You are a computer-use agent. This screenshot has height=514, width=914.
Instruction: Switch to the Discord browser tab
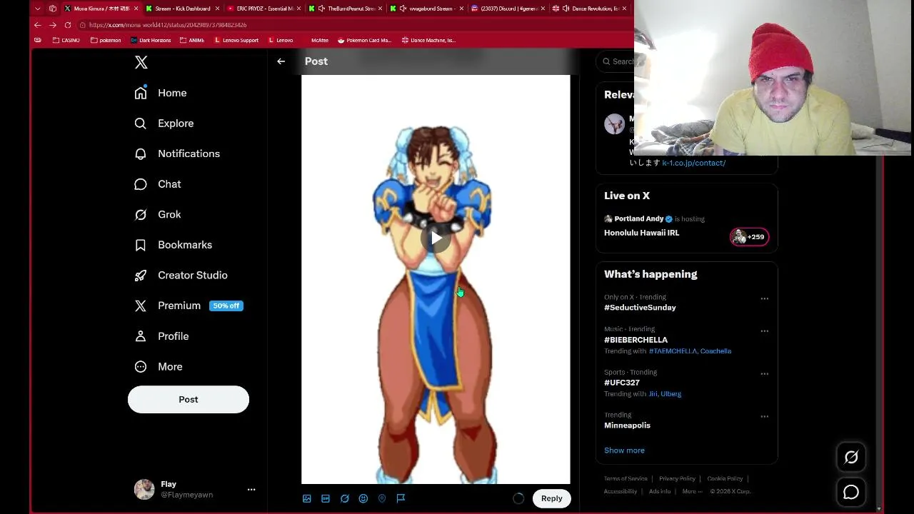(510, 9)
